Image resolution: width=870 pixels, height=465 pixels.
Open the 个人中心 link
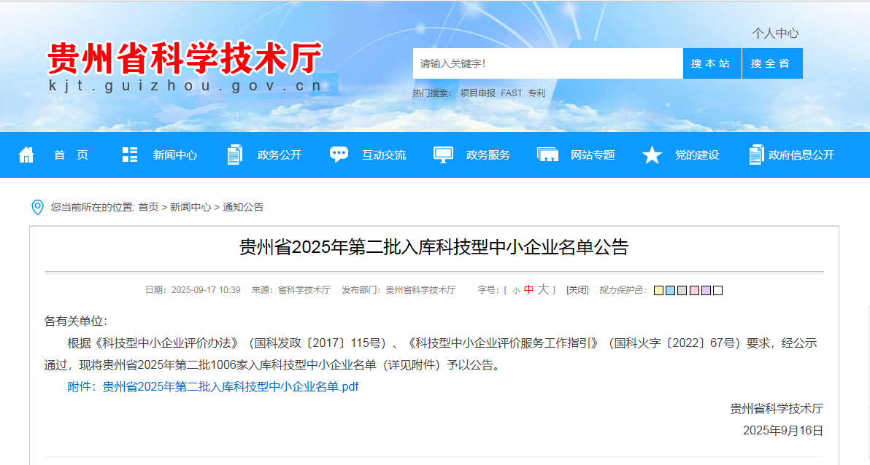pos(775,34)
